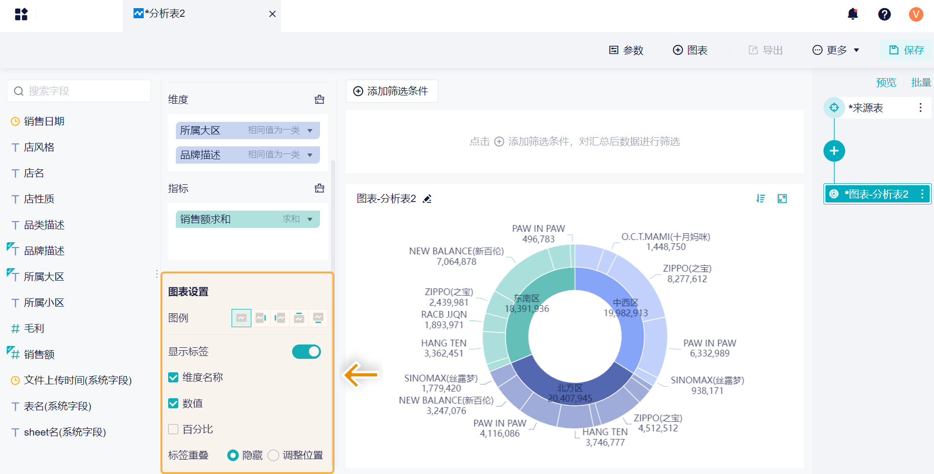Screen dimensions: 934x474
Task: Toggle the 显示标签 switch off
Action: (306, 352)
